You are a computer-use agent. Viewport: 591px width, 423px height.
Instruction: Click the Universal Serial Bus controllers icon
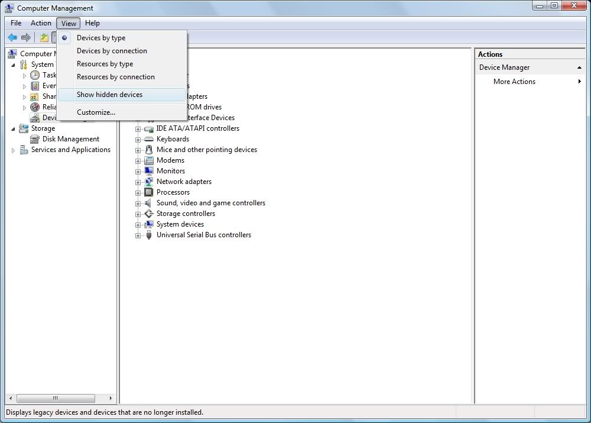point(149,235)
